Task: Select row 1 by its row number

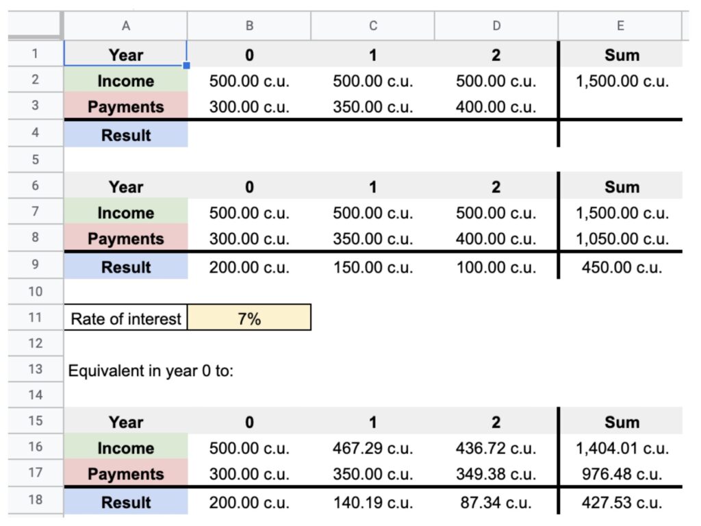Action: (36, 54)
